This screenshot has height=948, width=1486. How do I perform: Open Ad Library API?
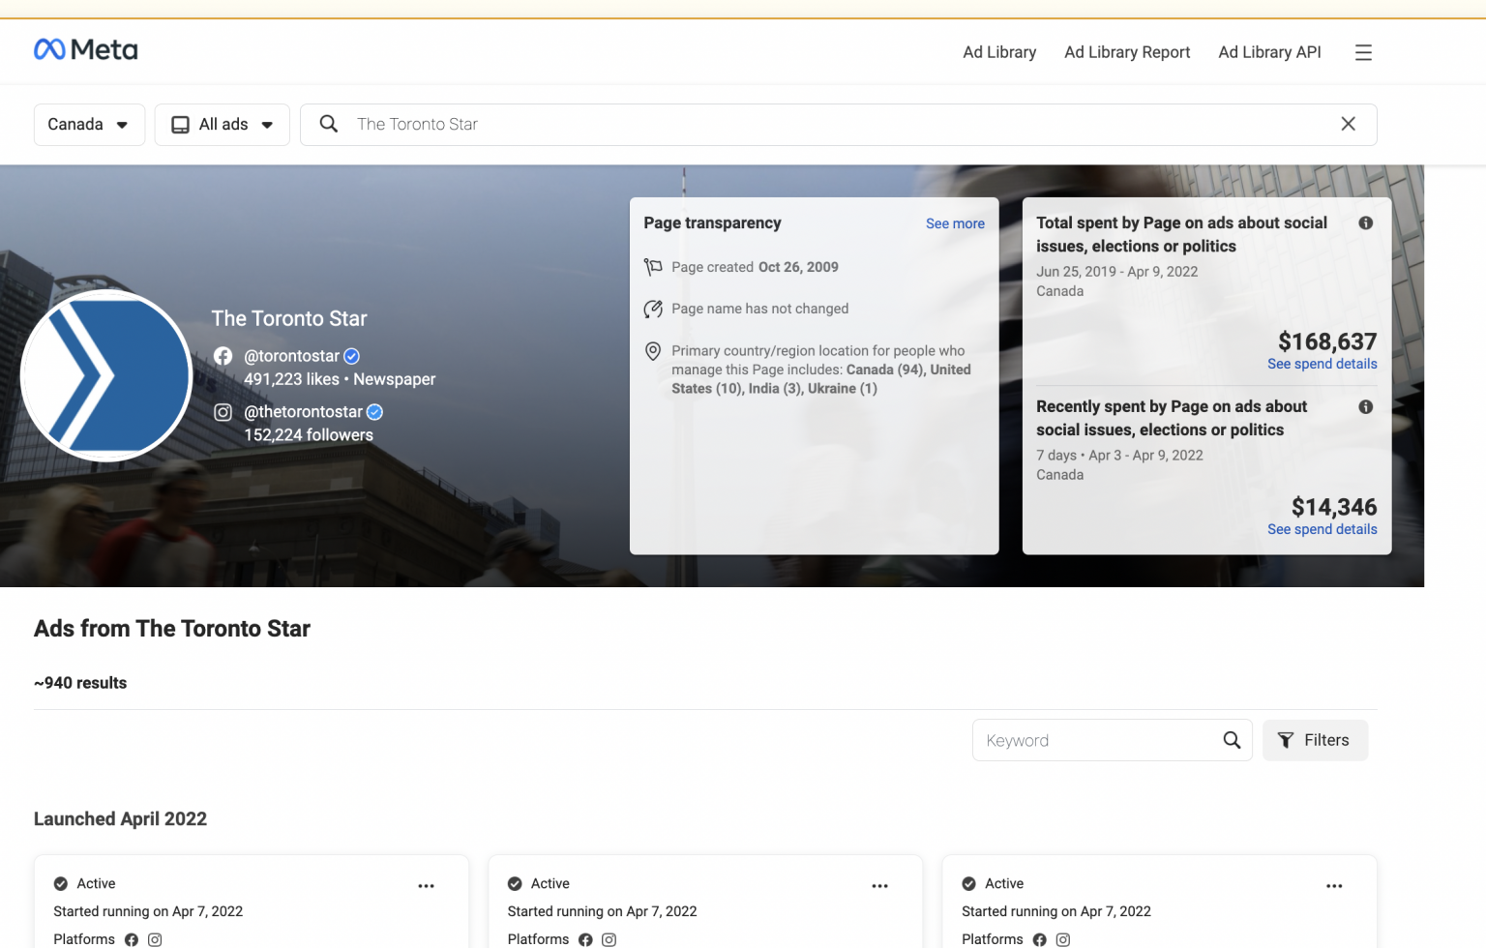coord(1269,52)
